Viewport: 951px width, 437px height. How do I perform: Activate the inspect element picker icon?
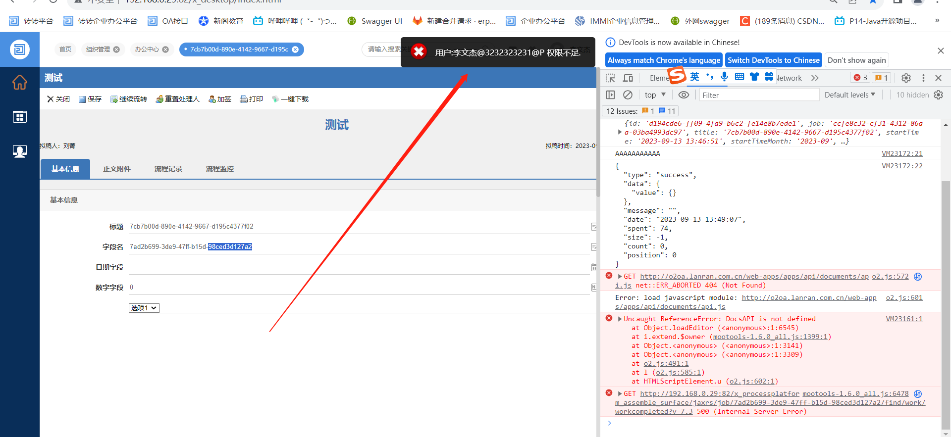pos(611,78)
